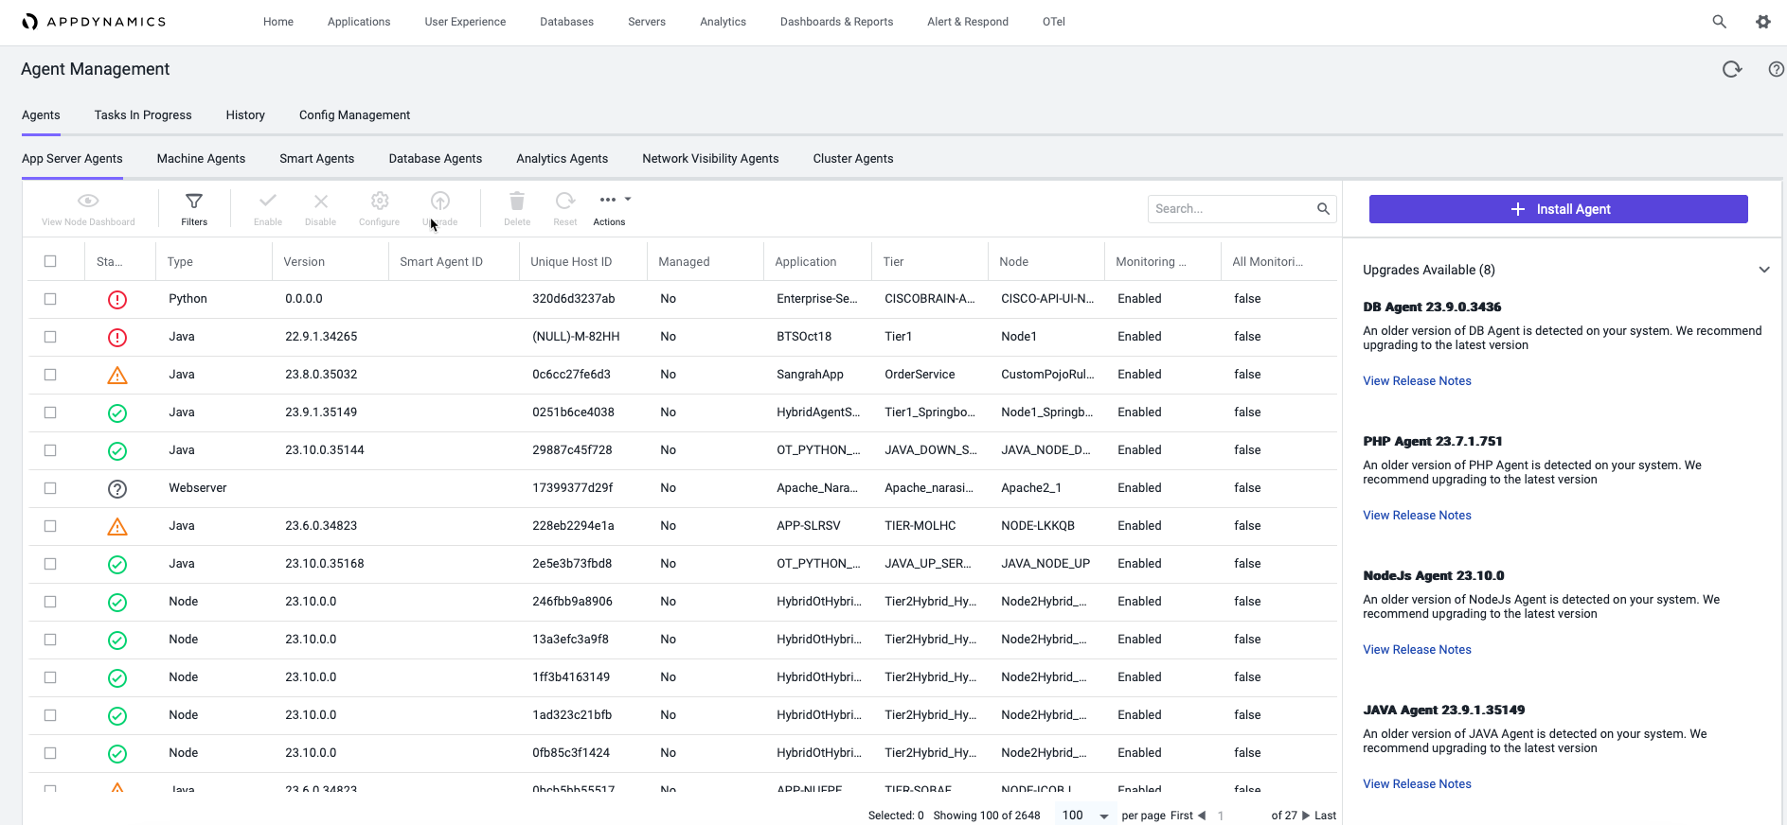The width and height of the screenshot is (1787, 825).
Task: Switch to Tasks In Progress tab
Action: [x=143, y=115]
